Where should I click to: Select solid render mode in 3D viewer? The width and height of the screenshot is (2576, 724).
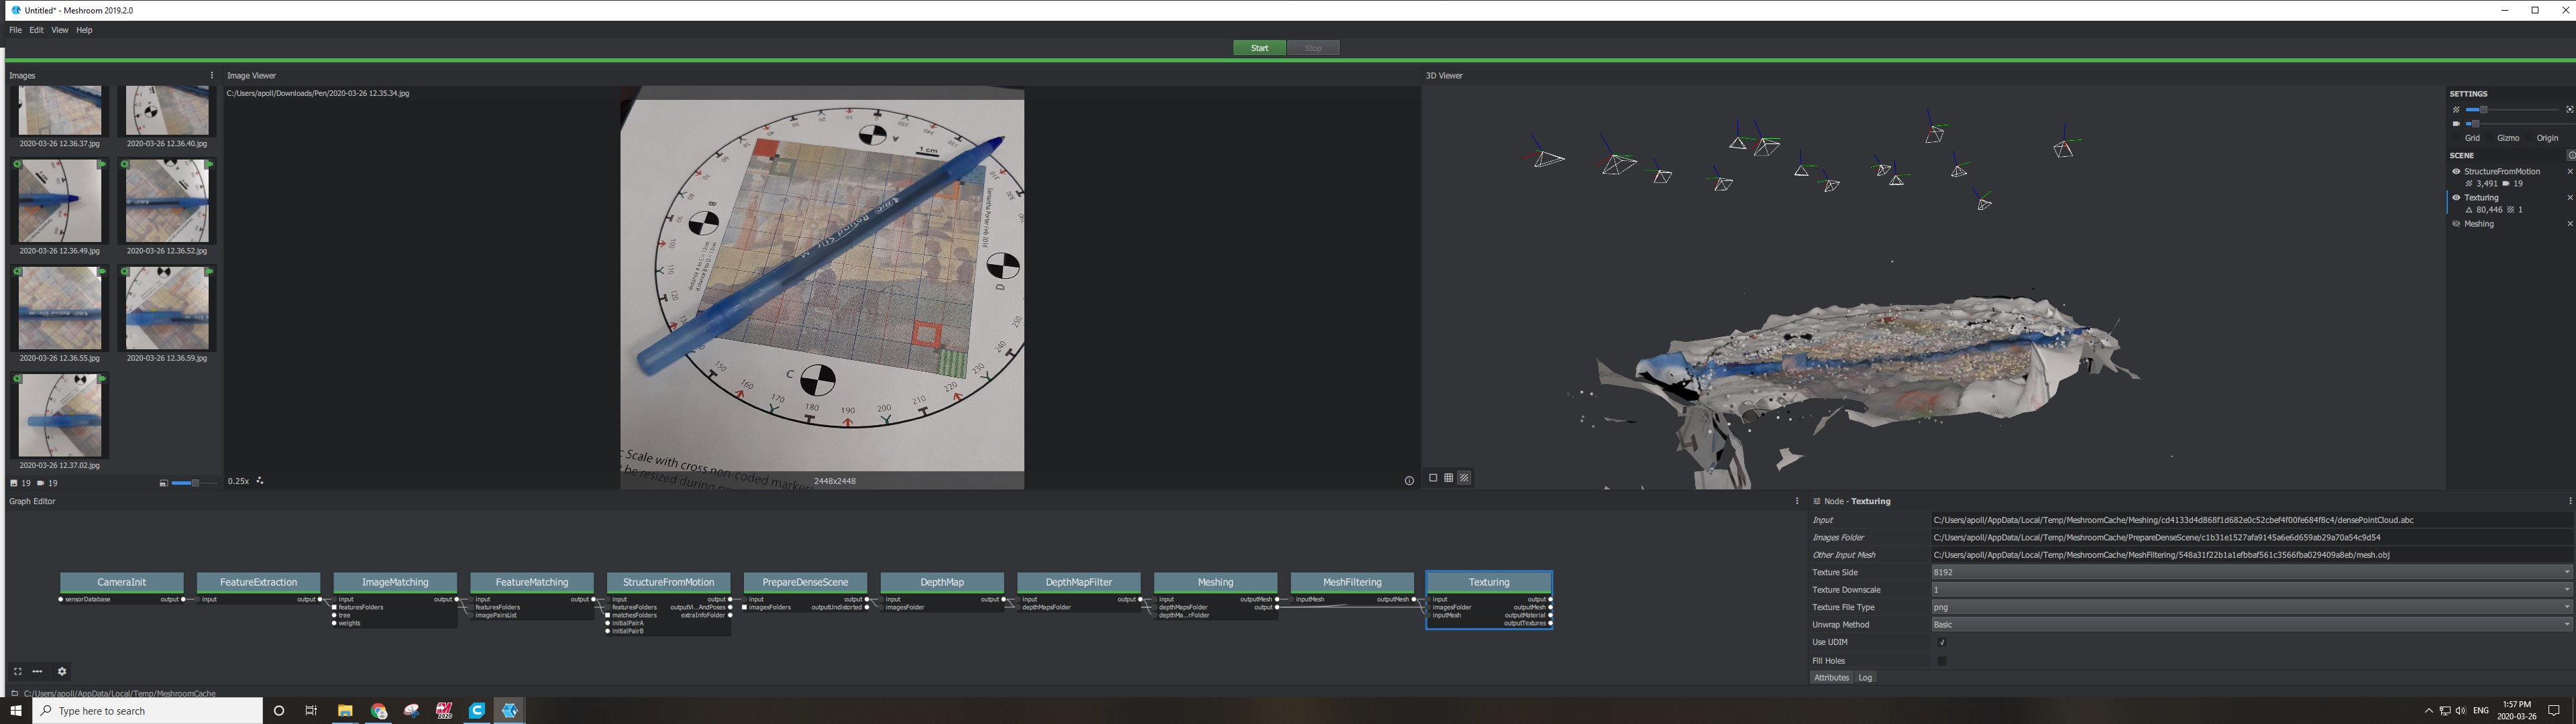[1433, 478]
